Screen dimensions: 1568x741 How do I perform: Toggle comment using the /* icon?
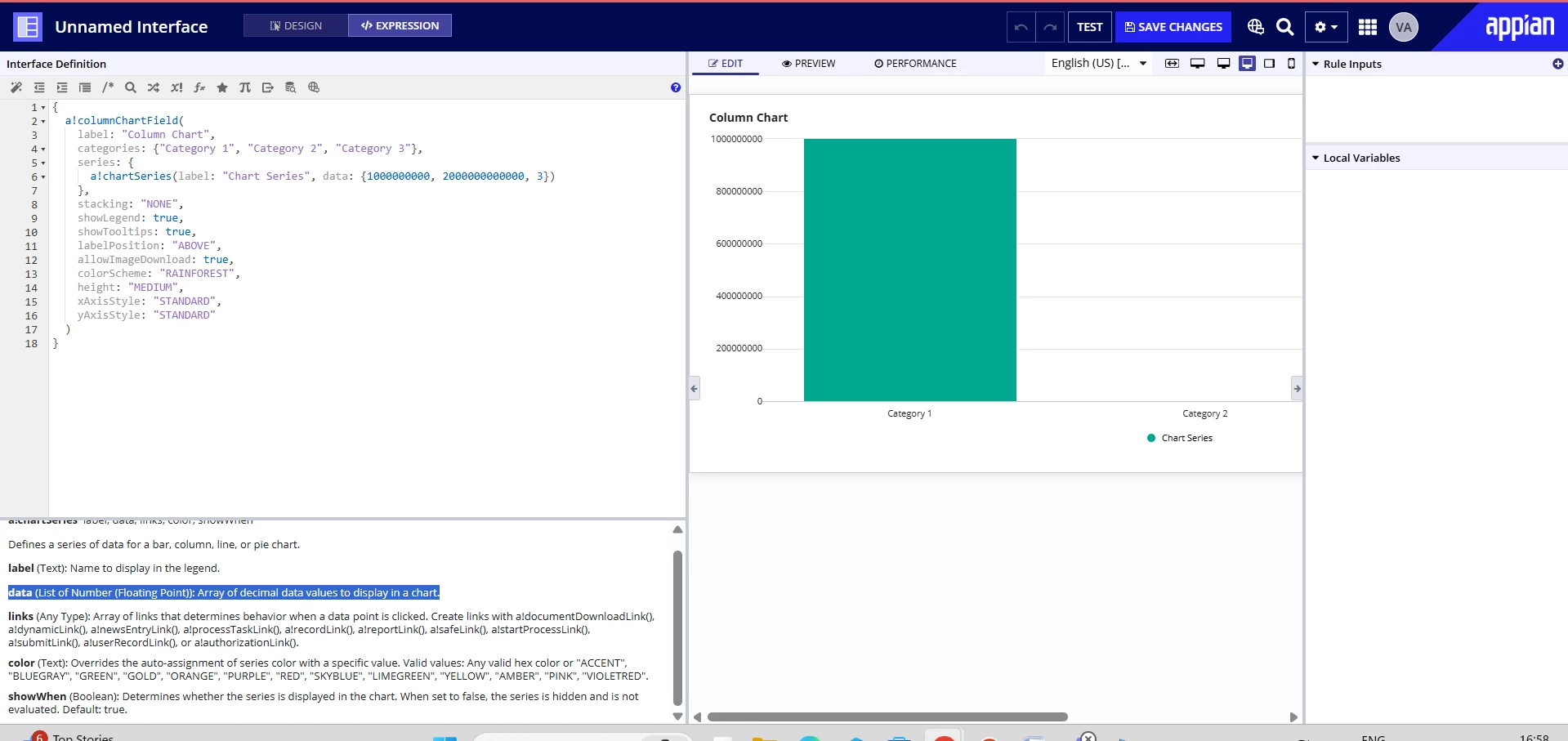pyautogui.click(x=108, y=87)
